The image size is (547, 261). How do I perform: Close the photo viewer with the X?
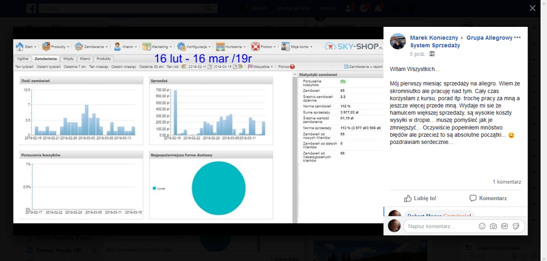click(x=532, y=8)
